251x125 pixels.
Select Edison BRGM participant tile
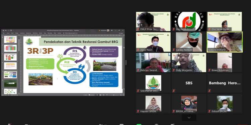click(225, 103)
